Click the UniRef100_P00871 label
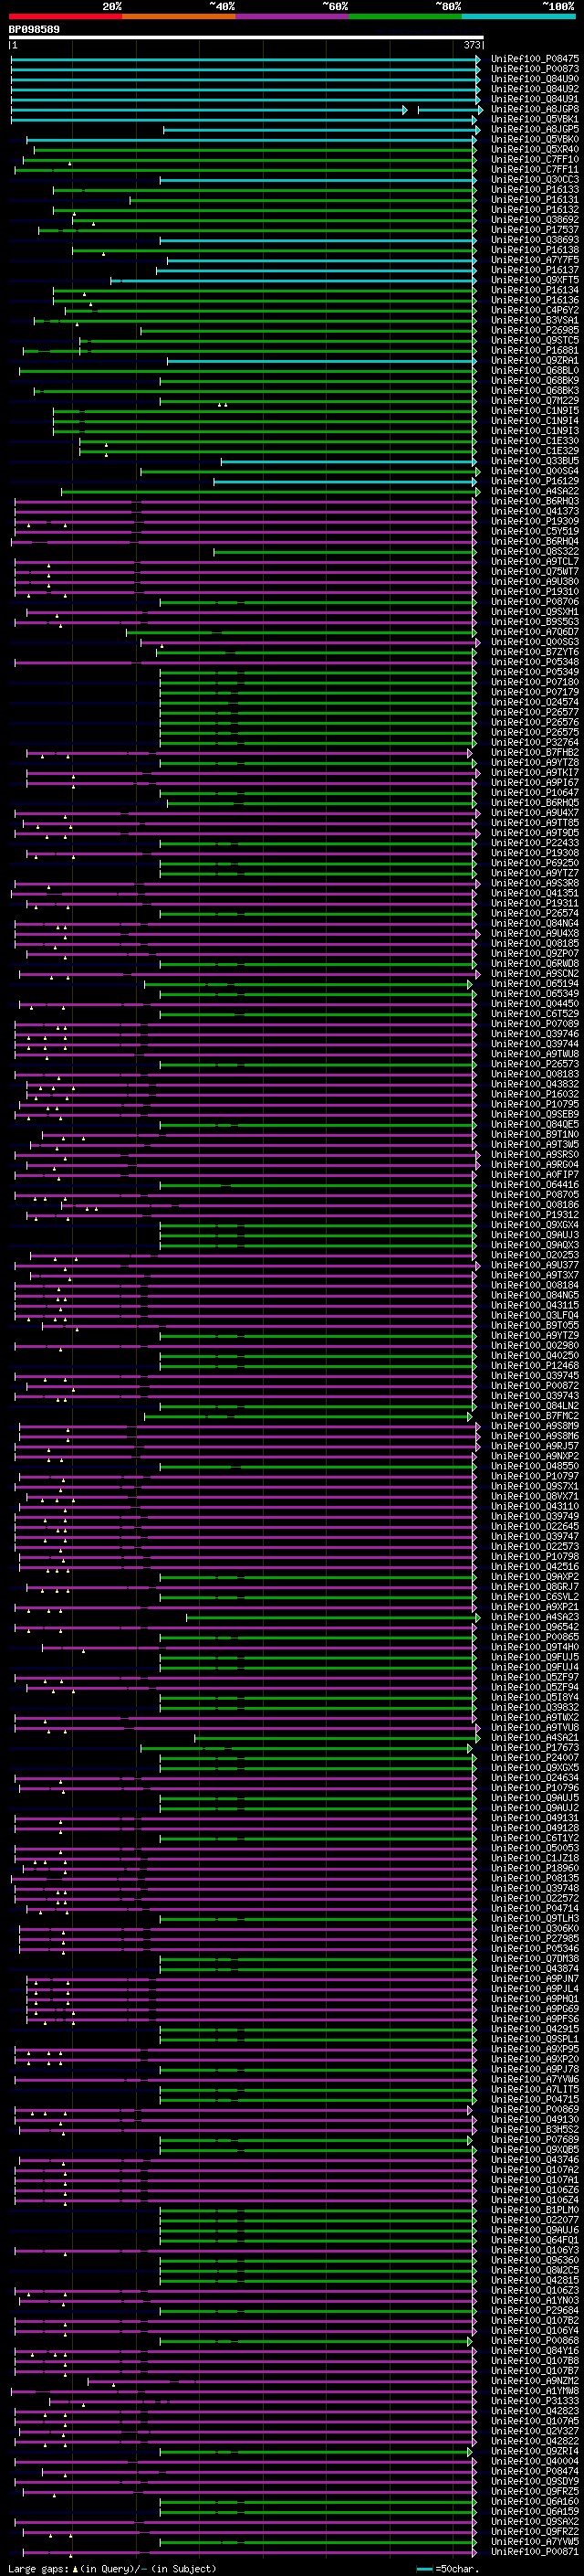Image resolution: width=584 pixels, height=2576 pixels. [535, 2550]
